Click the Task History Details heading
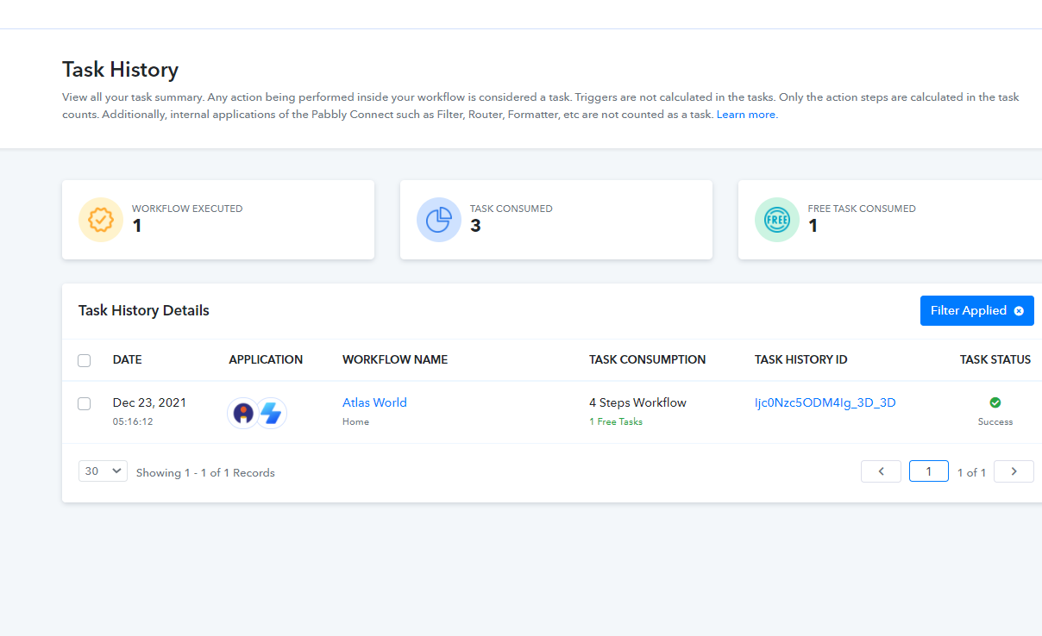The height and width of the screenshot is (636, 1042). [x=144, y=310]
